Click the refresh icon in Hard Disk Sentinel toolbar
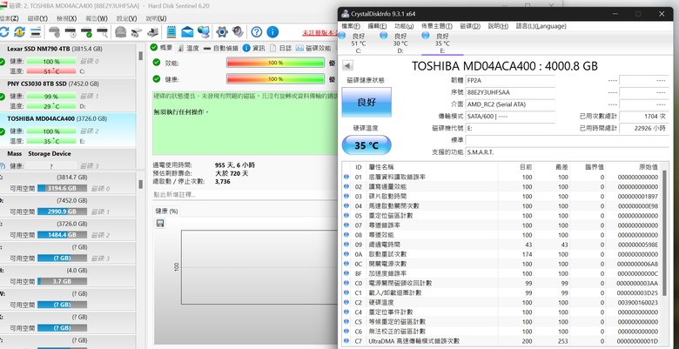 pyautogui.click(x=3, y=31)
